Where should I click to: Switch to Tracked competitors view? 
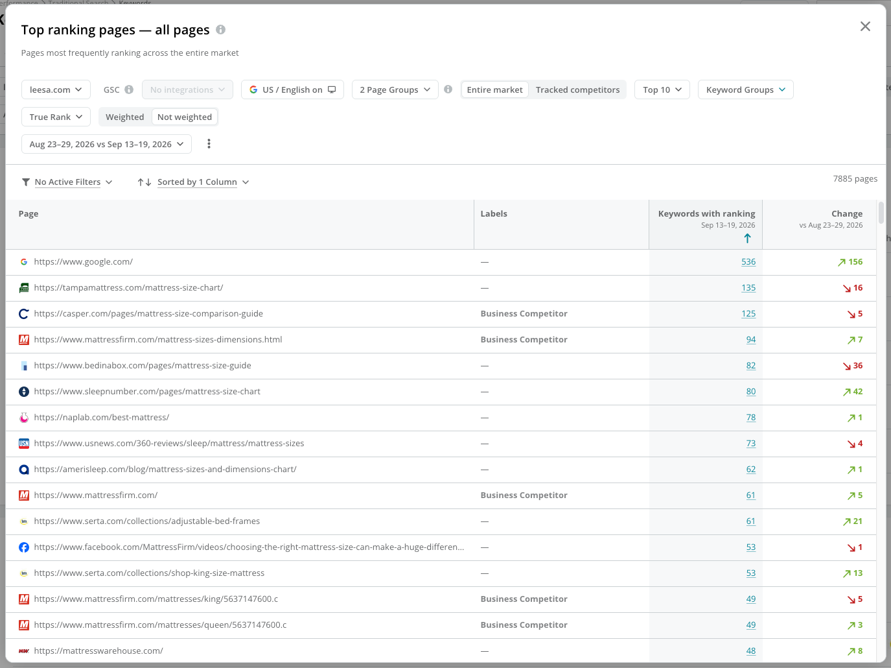coord(577,89)
